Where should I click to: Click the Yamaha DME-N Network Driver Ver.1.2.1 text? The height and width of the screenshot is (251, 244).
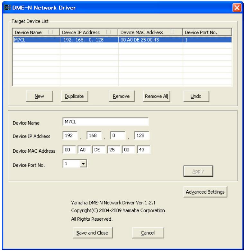pyautogui.click(x=113, y=203)
